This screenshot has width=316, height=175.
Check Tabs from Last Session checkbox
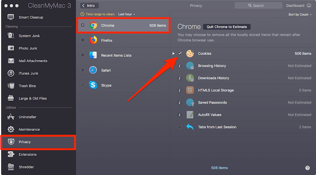point(180,127)
